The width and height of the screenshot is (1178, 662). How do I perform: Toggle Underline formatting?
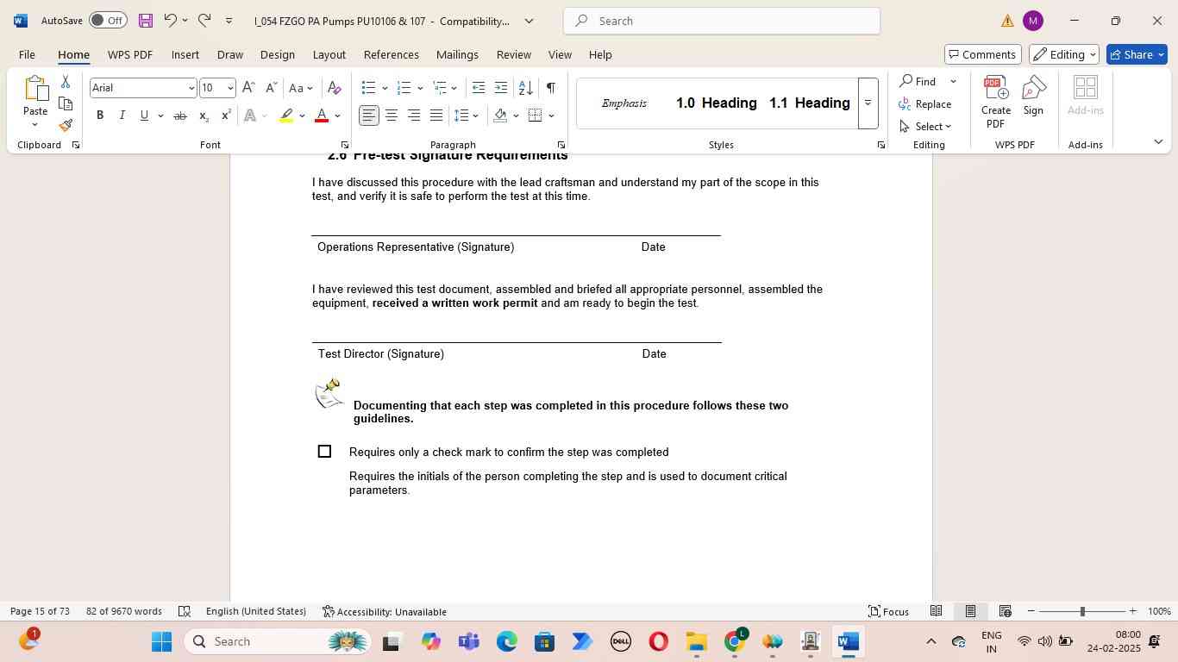click(144, 116)
